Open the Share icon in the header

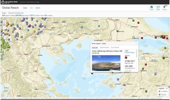tap(158, 8)
